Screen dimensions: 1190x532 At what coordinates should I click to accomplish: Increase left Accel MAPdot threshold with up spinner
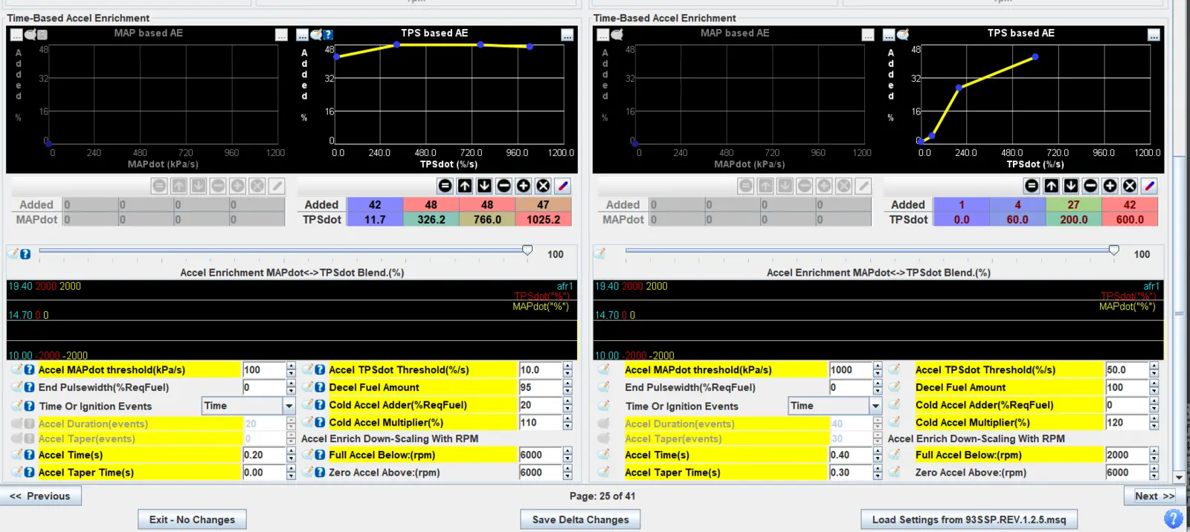(291, 366)
